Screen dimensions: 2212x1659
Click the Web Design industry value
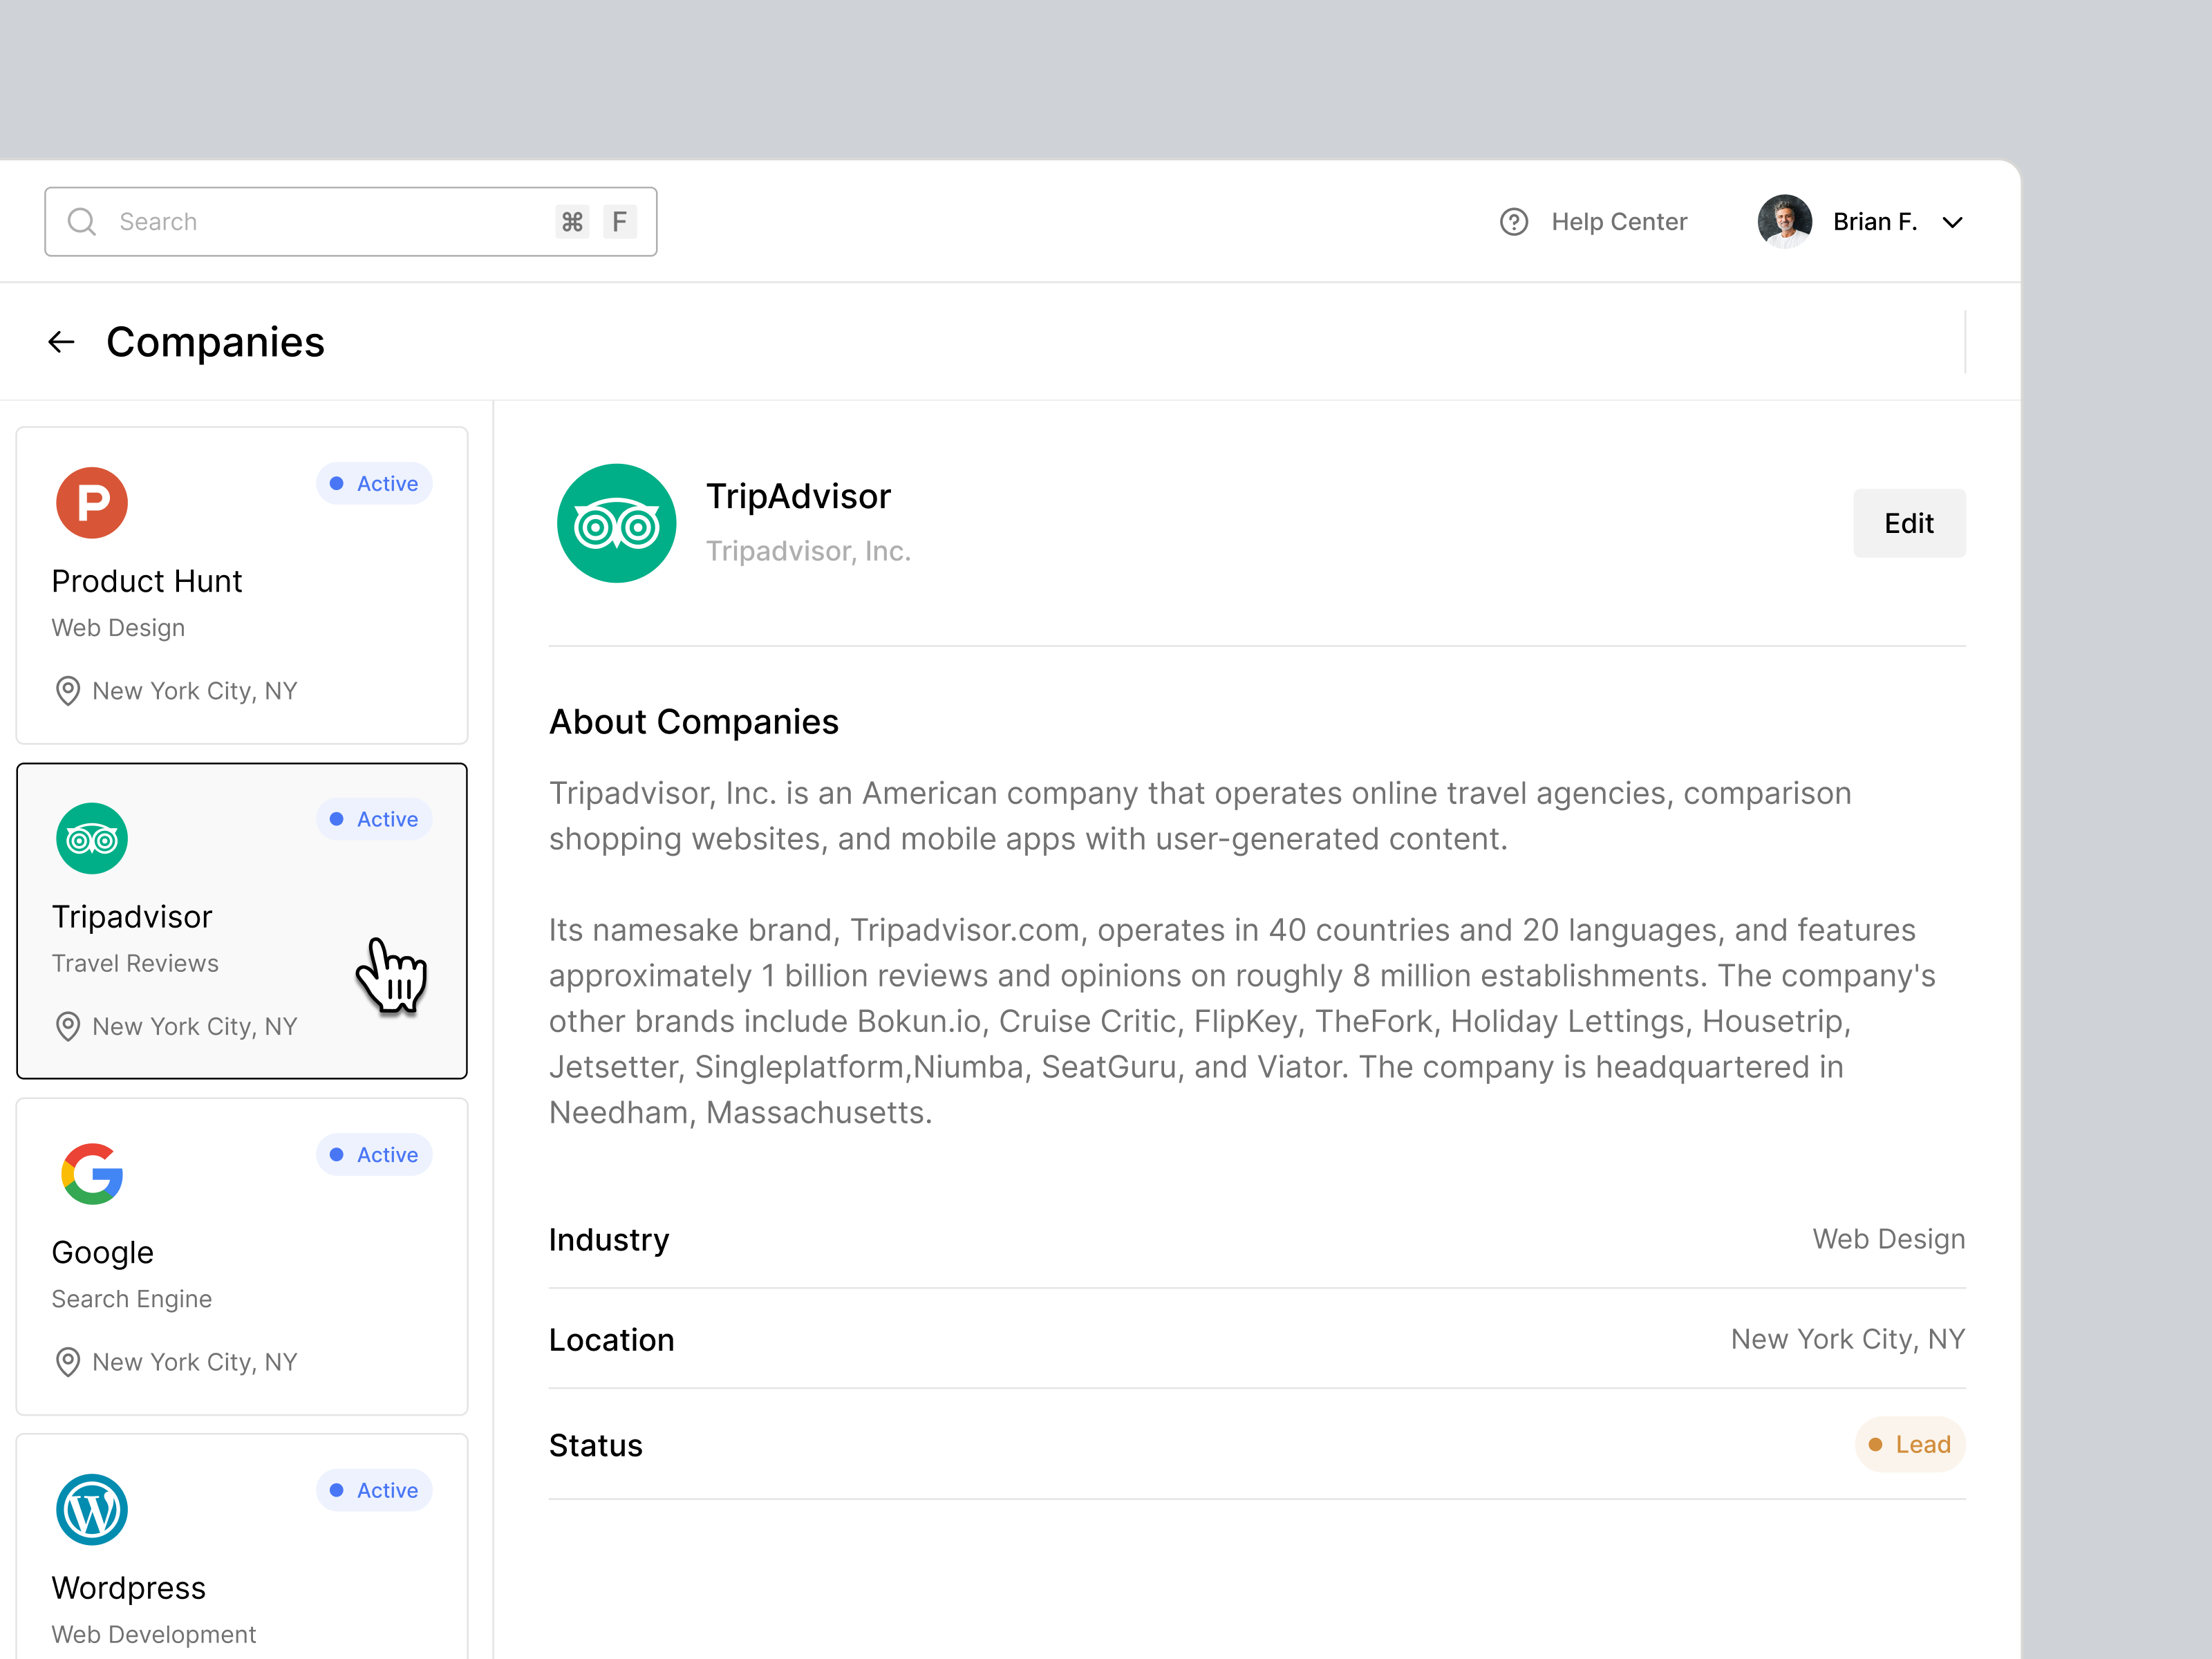click(x=1888, y=1239)
